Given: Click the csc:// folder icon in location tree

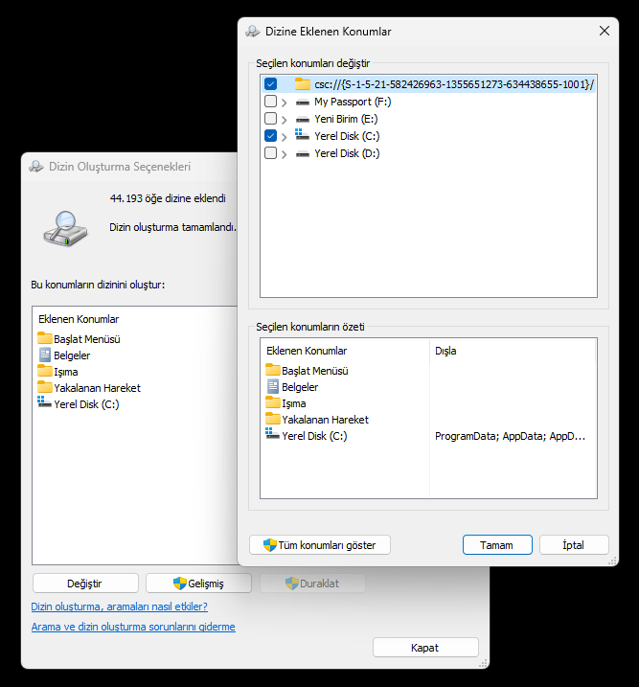Looking at the screenshot, I should [302, 83].
